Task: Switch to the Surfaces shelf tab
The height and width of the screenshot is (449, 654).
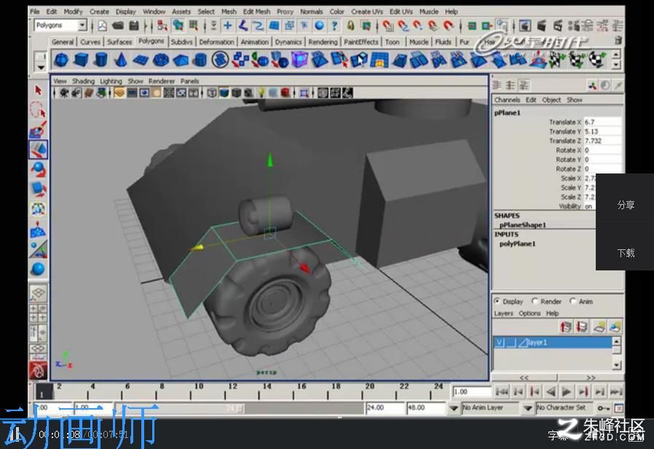Action: pyautogui.click(x=119, y=42)
